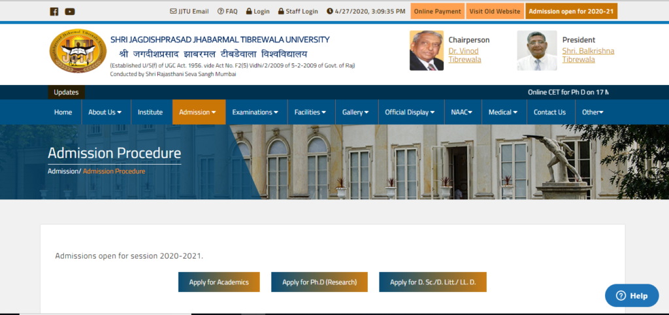Open the YouTube icon link
Screen dimensions: 669x315
click(x=70, y=12)
